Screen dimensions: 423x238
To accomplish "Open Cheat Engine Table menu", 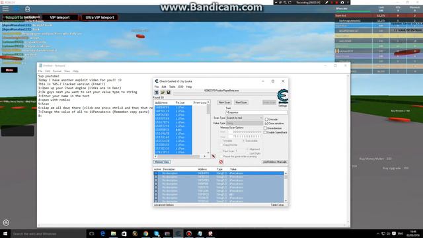I will (172, 87).
